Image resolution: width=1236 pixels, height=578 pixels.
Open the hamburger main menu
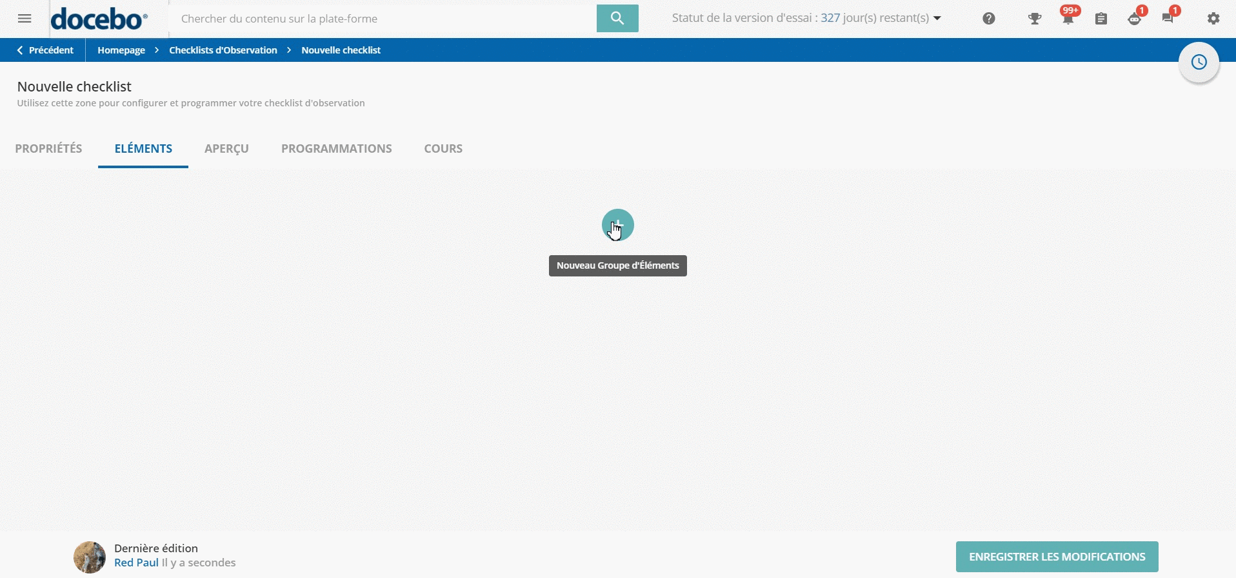(x=25, y=19)
